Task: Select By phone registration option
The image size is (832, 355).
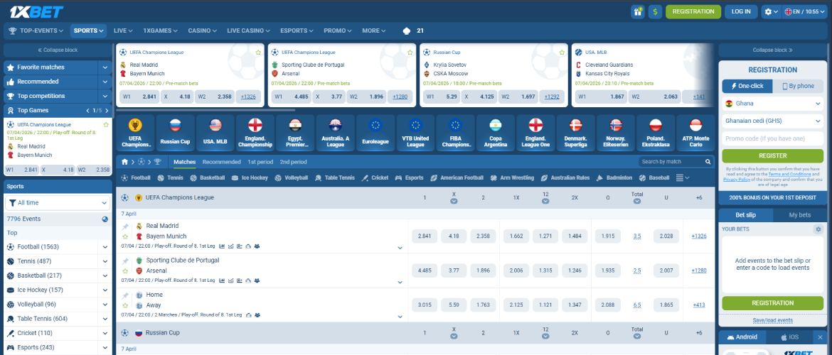Action: coord(798,86)
